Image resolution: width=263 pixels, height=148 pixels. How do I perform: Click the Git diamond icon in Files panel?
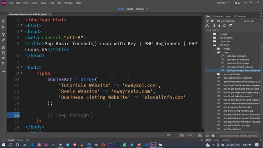point(212,21)
